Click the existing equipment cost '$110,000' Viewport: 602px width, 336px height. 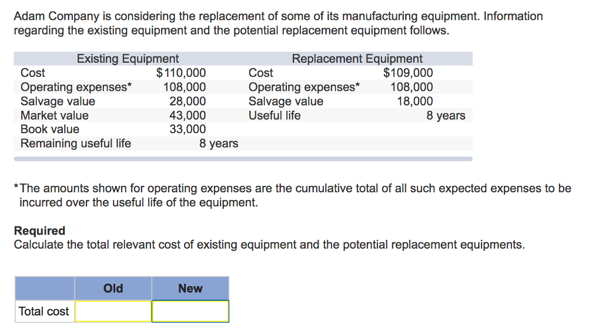pos(181,73)
